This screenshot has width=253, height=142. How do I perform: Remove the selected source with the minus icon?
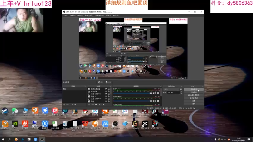(x=93, y=104)
